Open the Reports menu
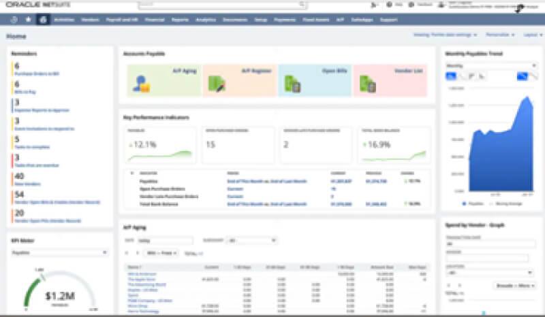 (180, 20)
